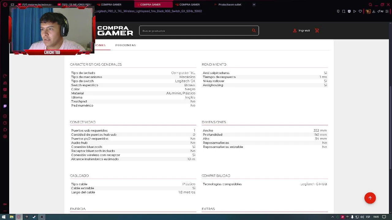Open the clock showing 19:05
This screenshot has height=220, width=392.
(x=376, y=217)
